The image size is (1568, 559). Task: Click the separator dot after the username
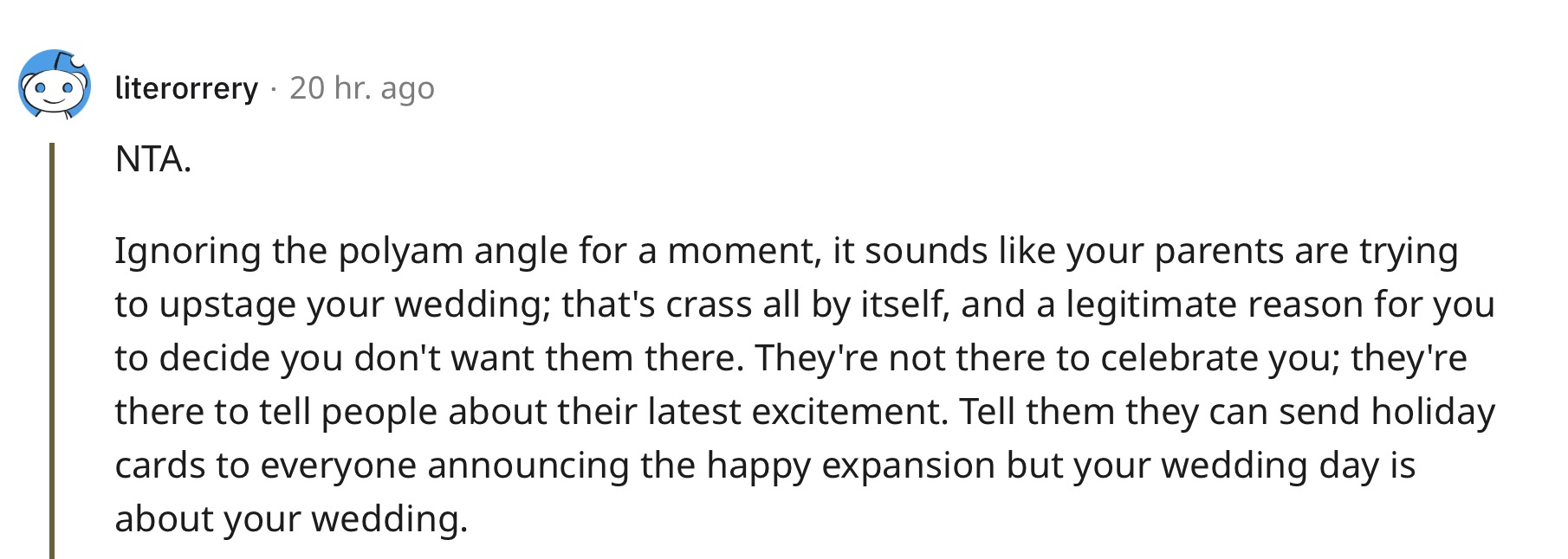pos(274,89)
